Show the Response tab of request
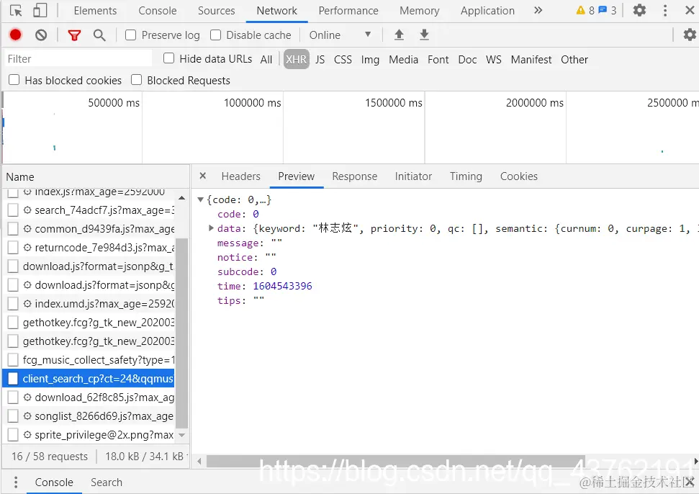Image resolution: width=699 pixels, height=494 pixels. pos(354,176)
